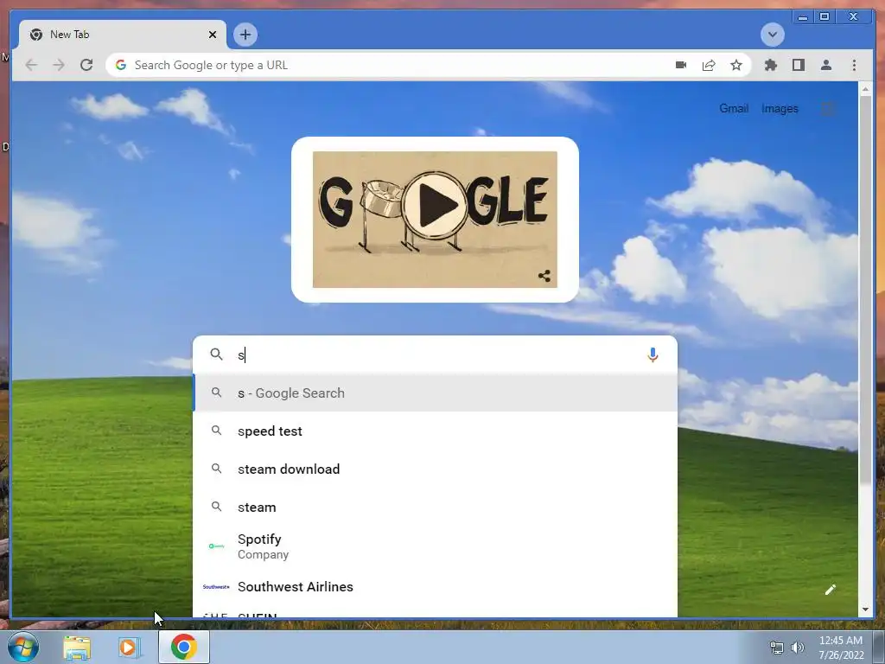
Task: Open Chrome's three-dot menu
Action: coord(854,65)
